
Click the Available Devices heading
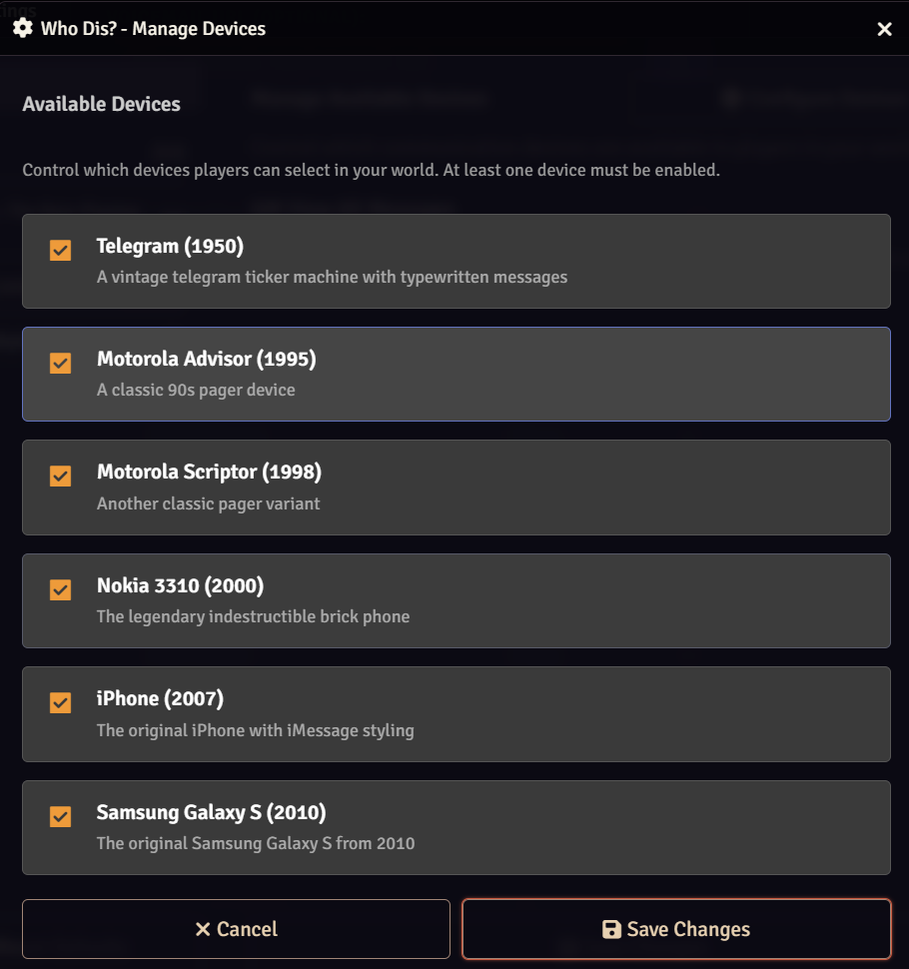[101, 104]
